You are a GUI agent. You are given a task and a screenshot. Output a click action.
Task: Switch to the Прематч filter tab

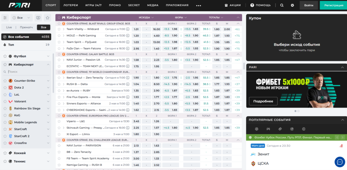(x=26, y=27)
